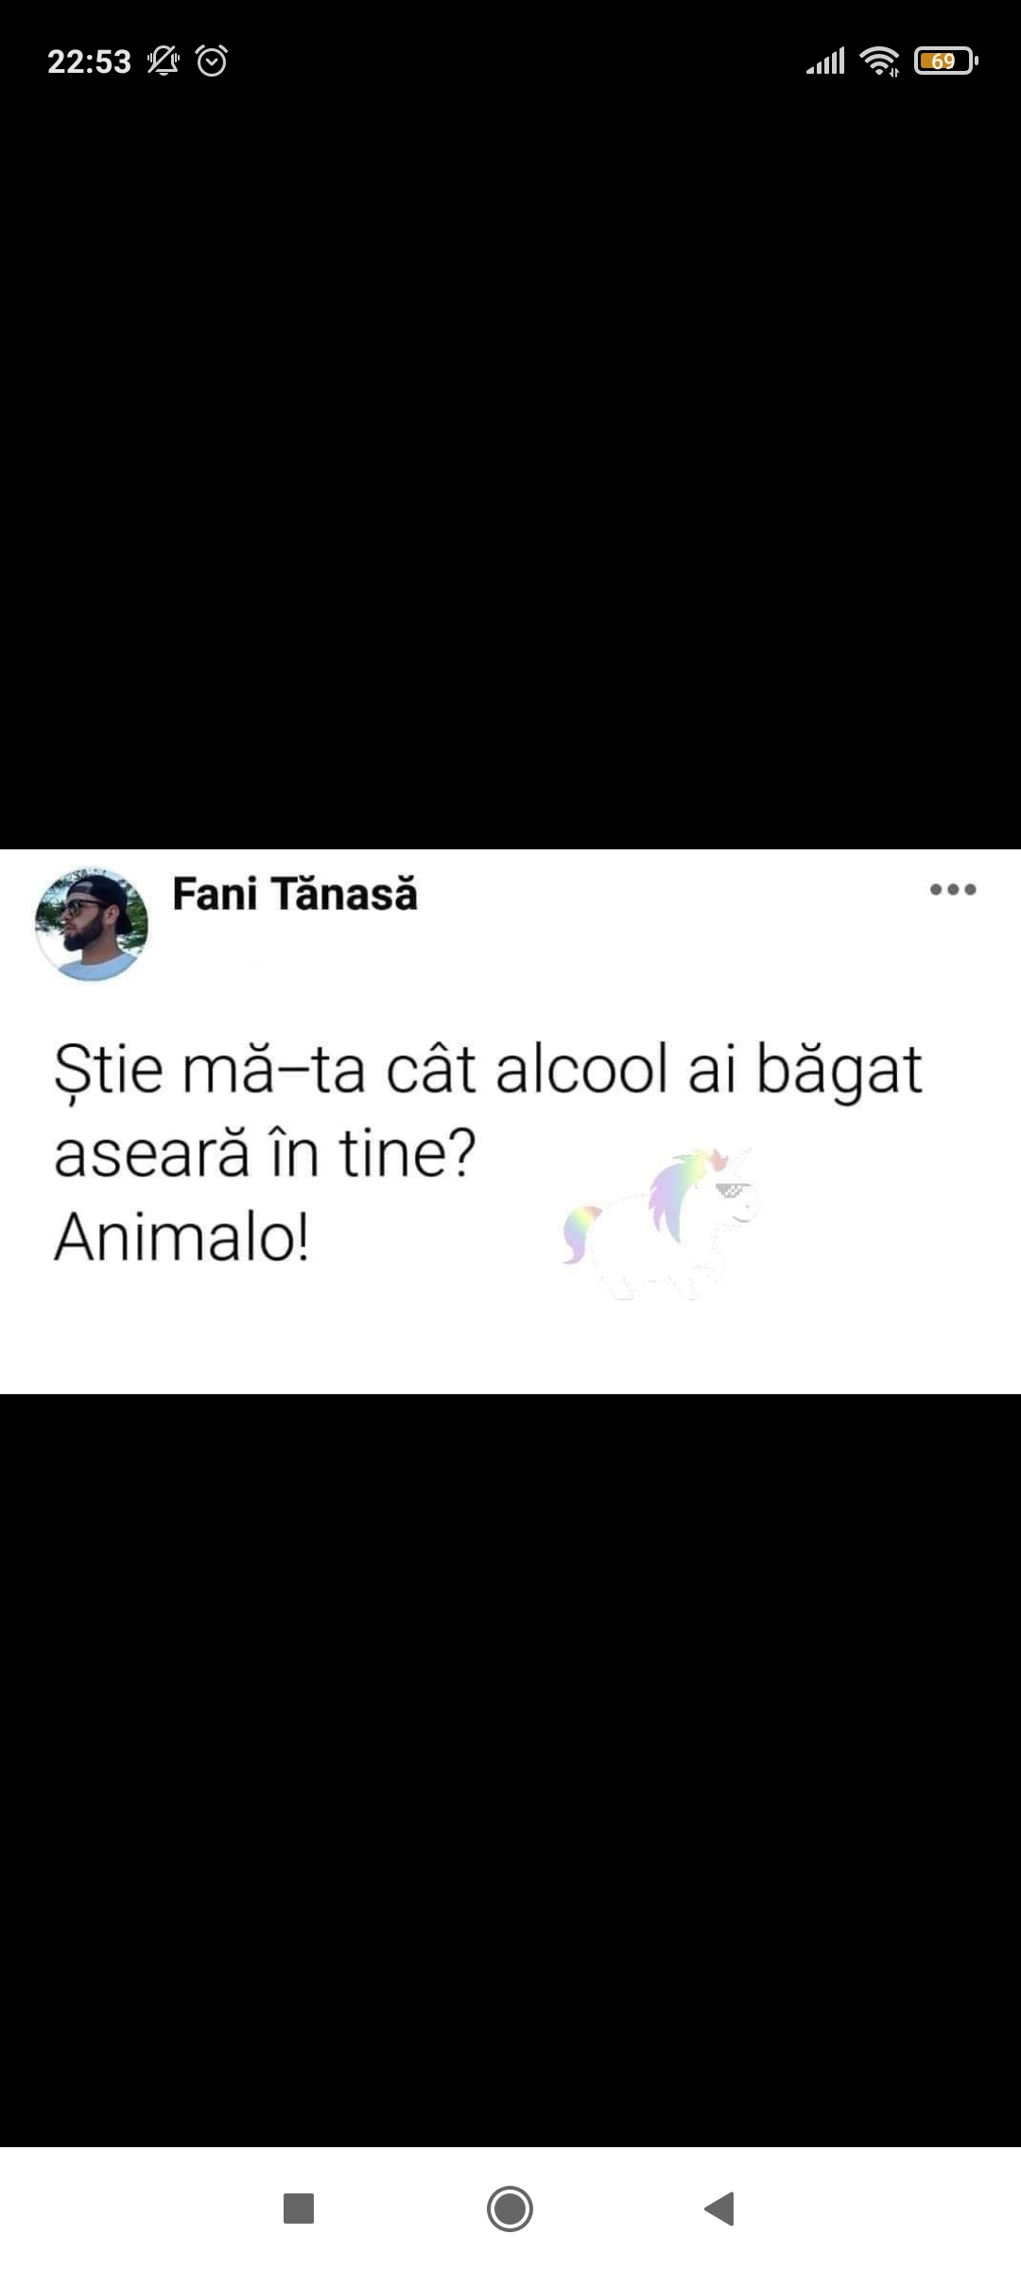Open recent apps with the square button
The height and width of the screenshot is (2270, 1021).
click(x=299, y=2209)
